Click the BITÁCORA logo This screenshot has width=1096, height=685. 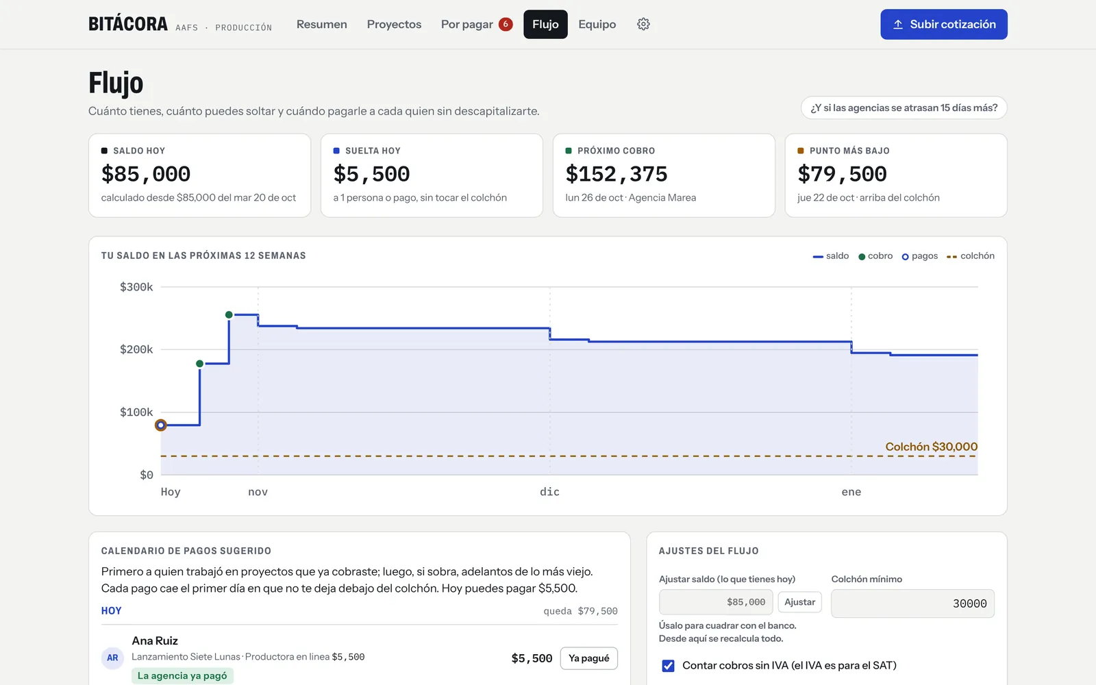click(x=128, y=24)
